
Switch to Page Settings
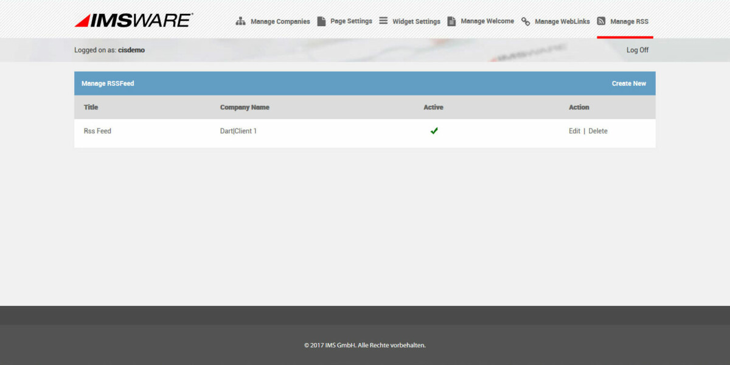[x=350, y=21]
